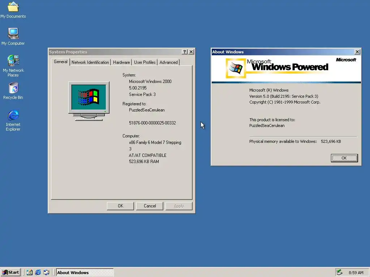Click This product is licensed to: text

272,120
